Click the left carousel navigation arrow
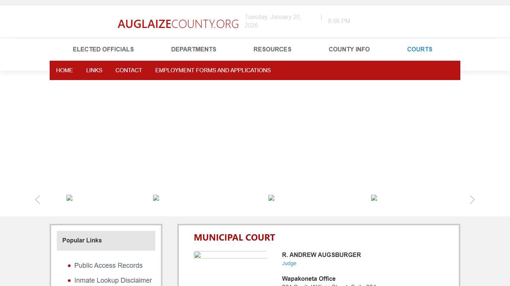Image resolution: width=510 pixels, height=286 pixels. coord(37,200)
